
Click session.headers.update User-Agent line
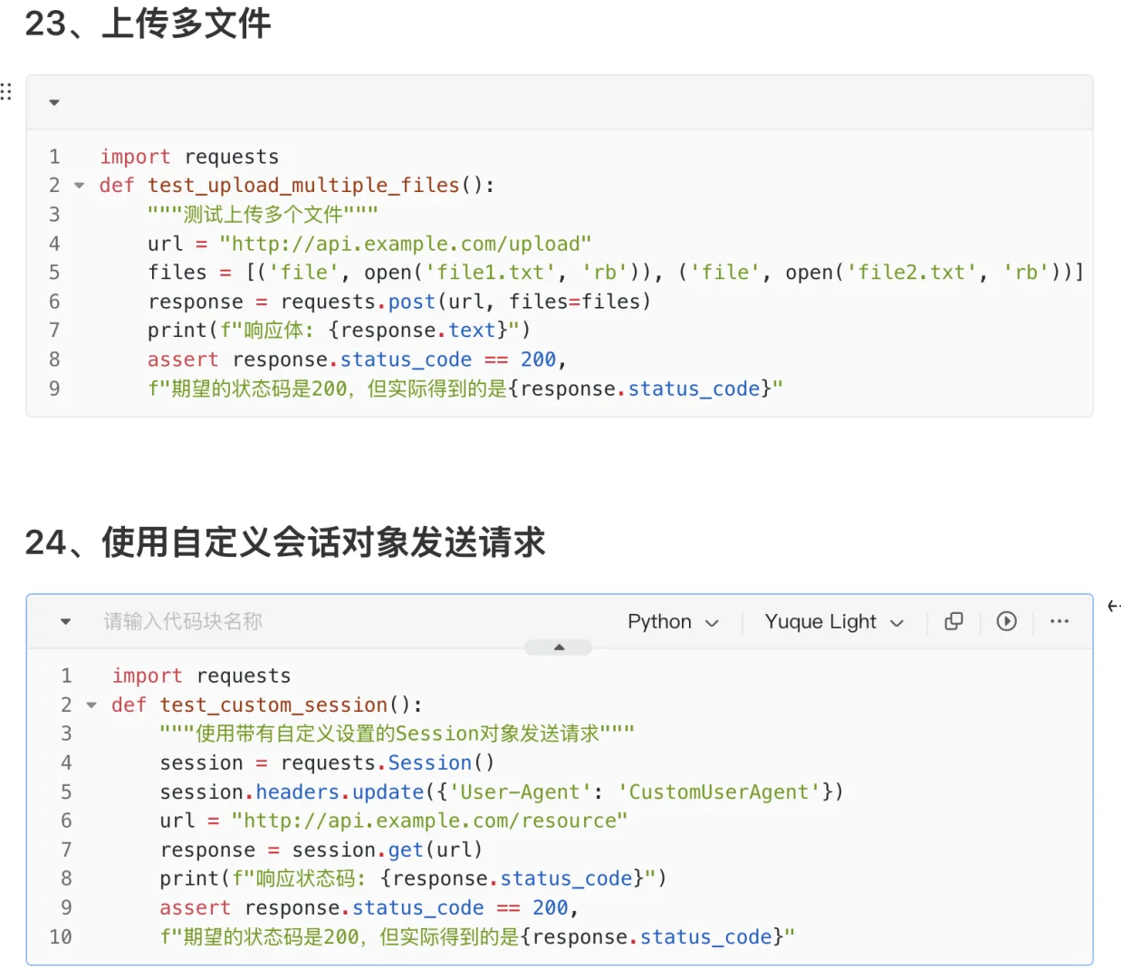[x=502, y=792]
